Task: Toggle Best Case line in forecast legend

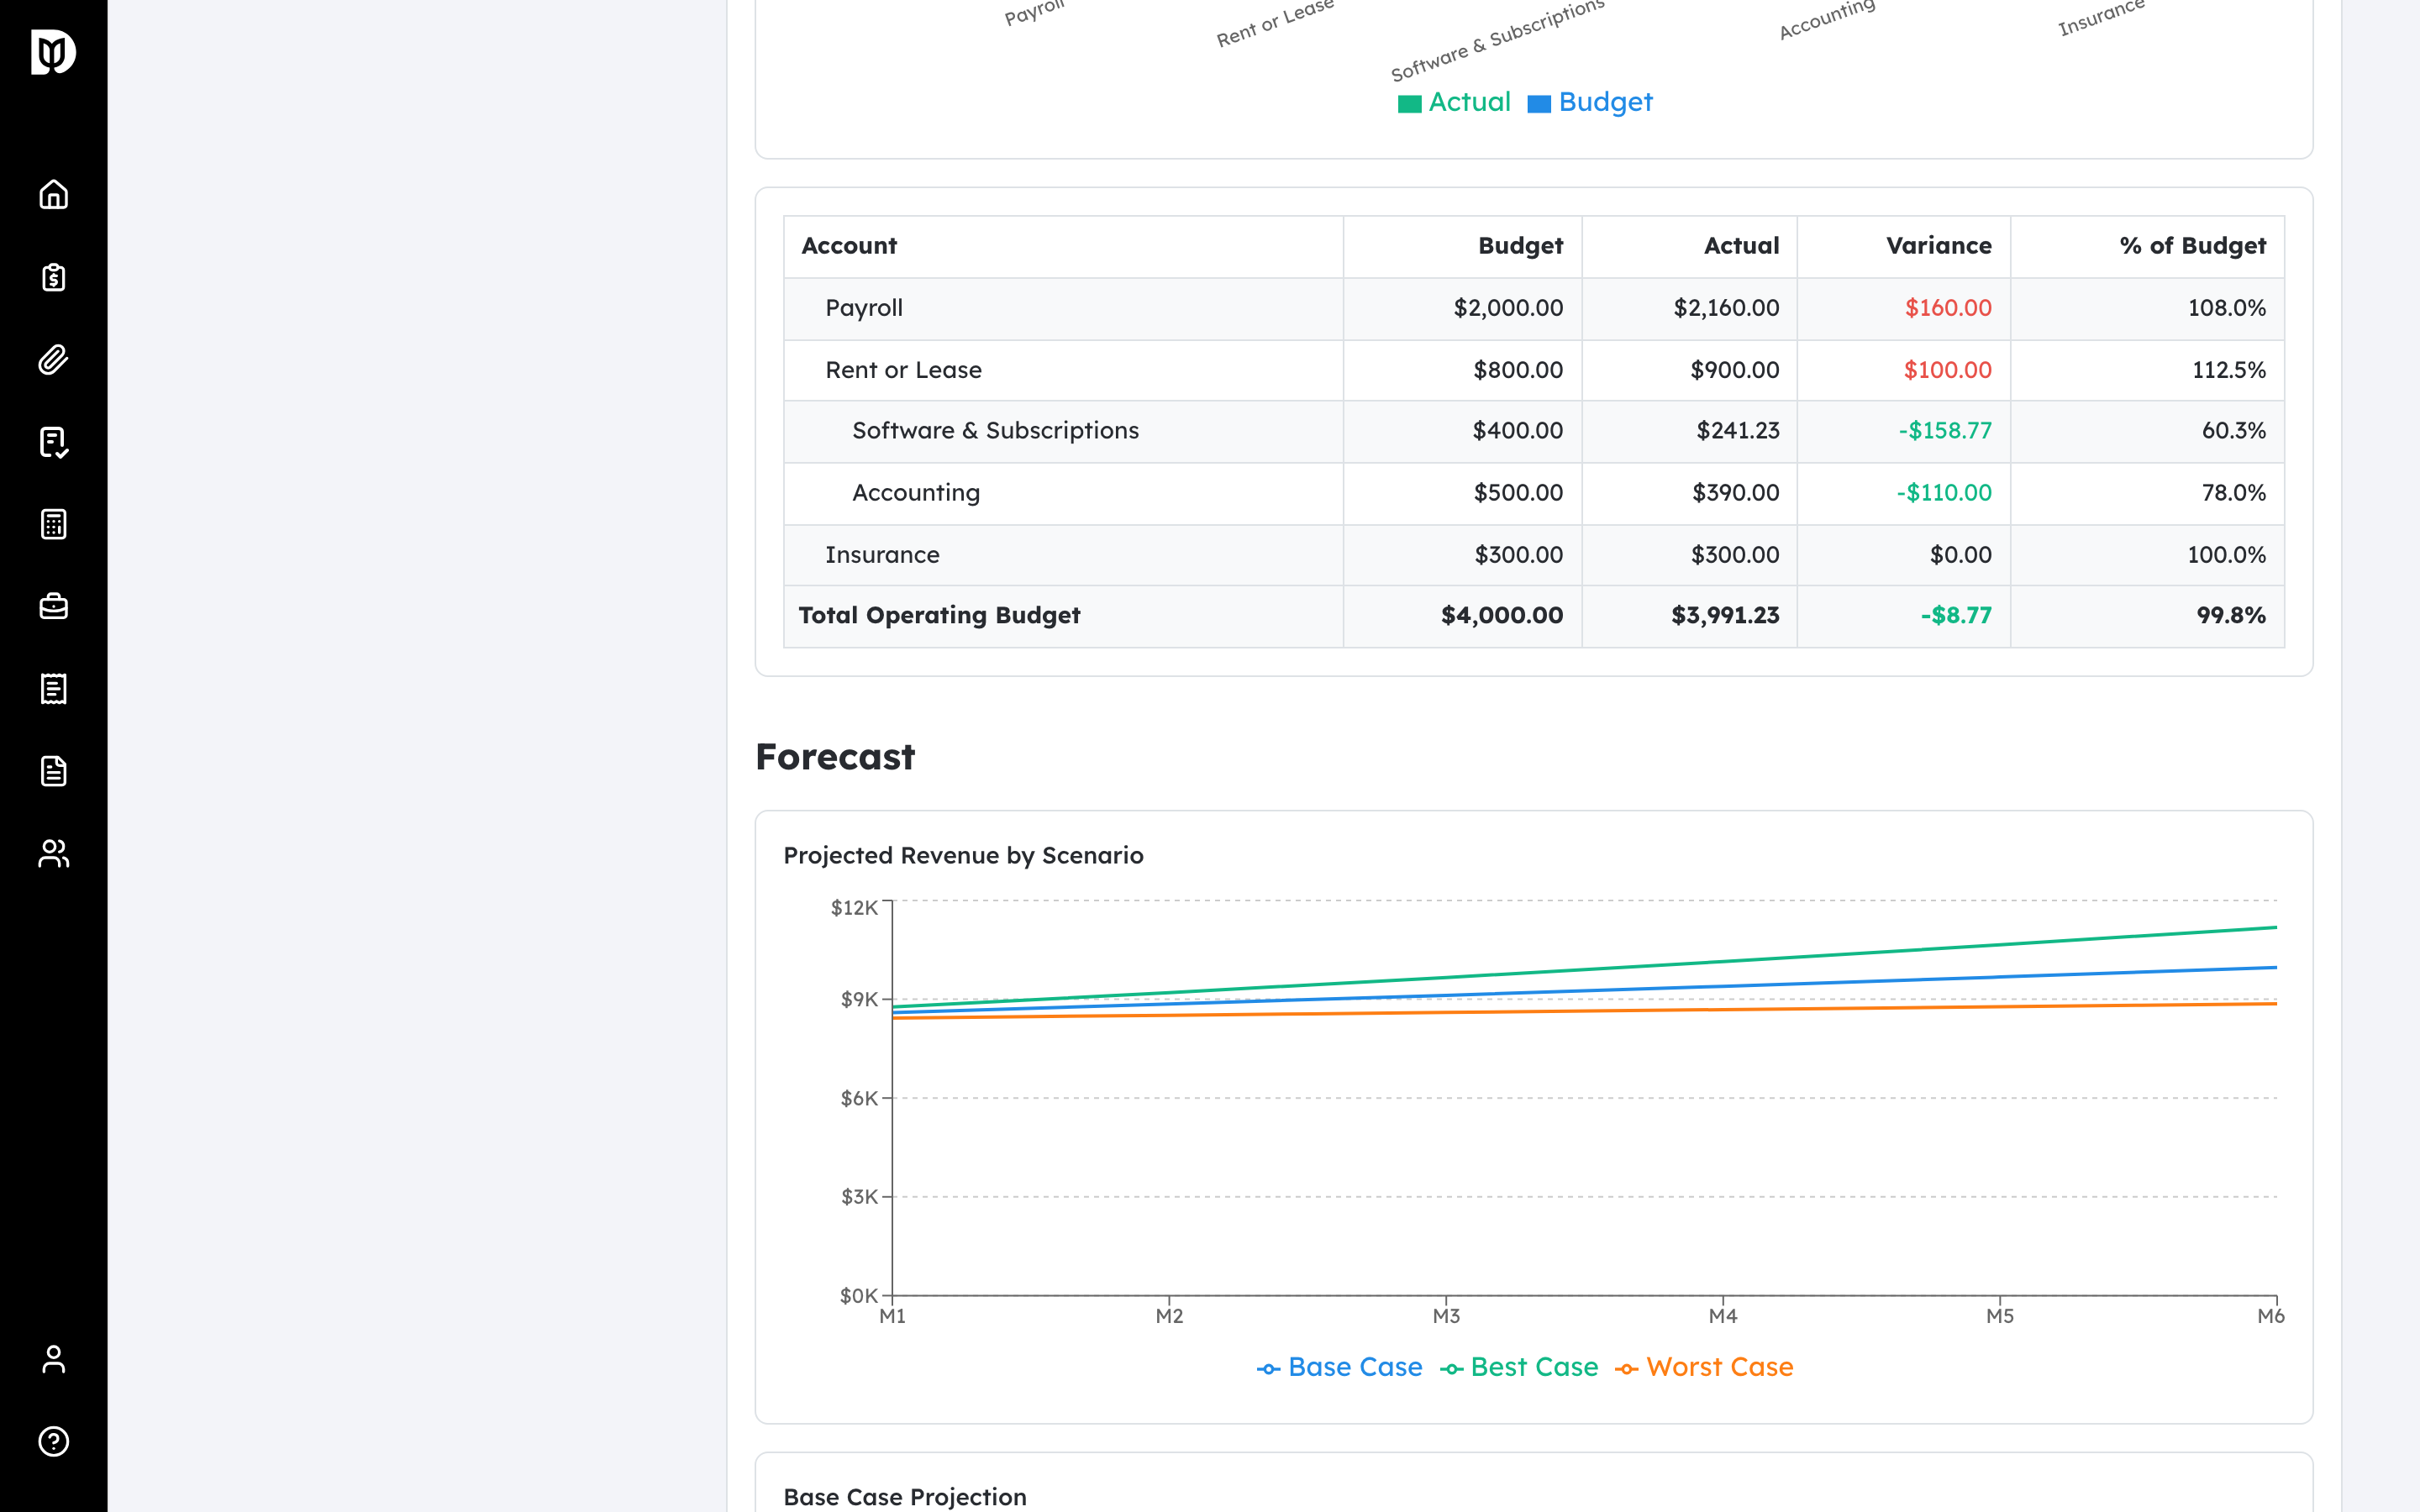Action: point(1519,1367)
